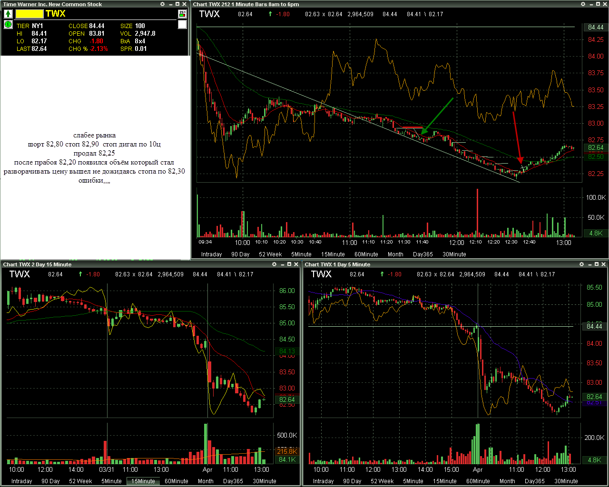Click the TWX symbol label in top chart
Screen dimensions: 609x487
pos(209,14)
